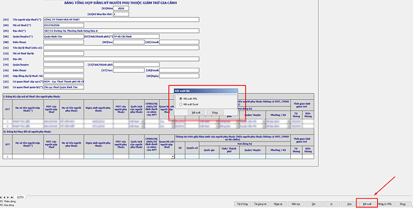Click the 'Kết xuất' button in bottom toolbar
The height and width of the screenshot is (208, 413).
point(367,204)
